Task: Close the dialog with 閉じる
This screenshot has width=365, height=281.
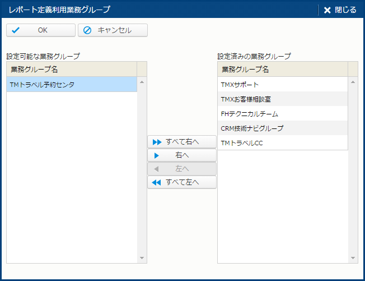Action: pyautogui.click(x=340, y=10)
